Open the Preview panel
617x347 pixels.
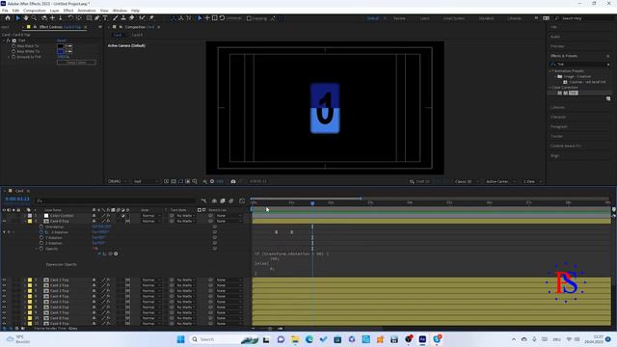[557, 46]
